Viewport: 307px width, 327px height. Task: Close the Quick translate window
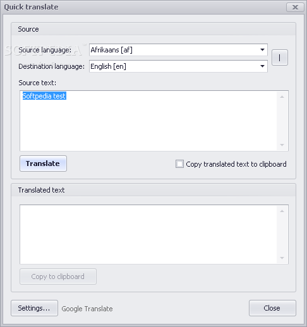(295, 8)
